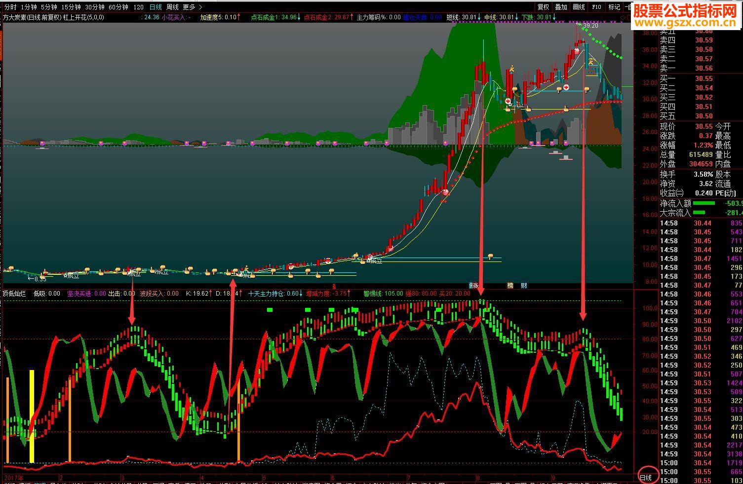Click the red plus circle marker near 30.00
Screen dimensions: 743x484
[508, 101]
